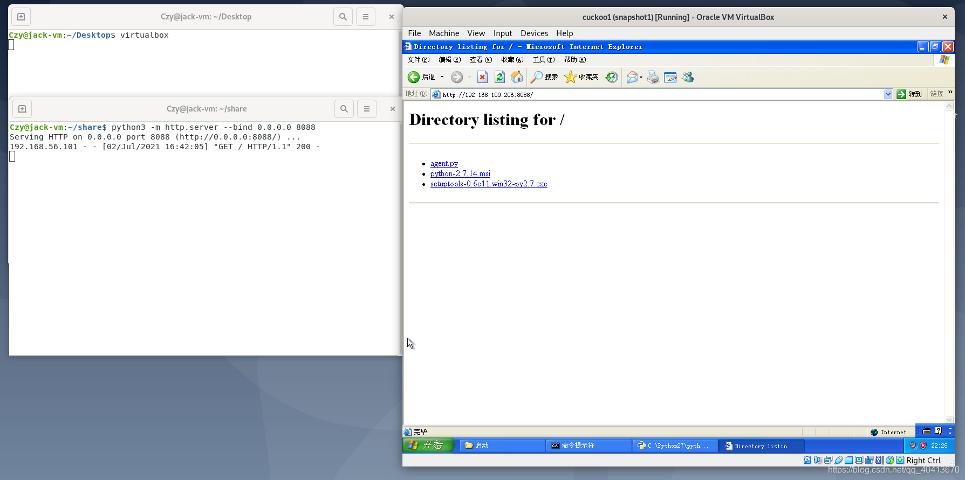Click the green 转到 Go button

tap(909, 94)
